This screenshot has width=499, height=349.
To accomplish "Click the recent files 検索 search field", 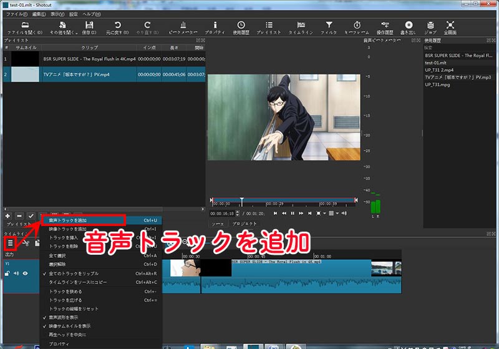I will [459, 48].
